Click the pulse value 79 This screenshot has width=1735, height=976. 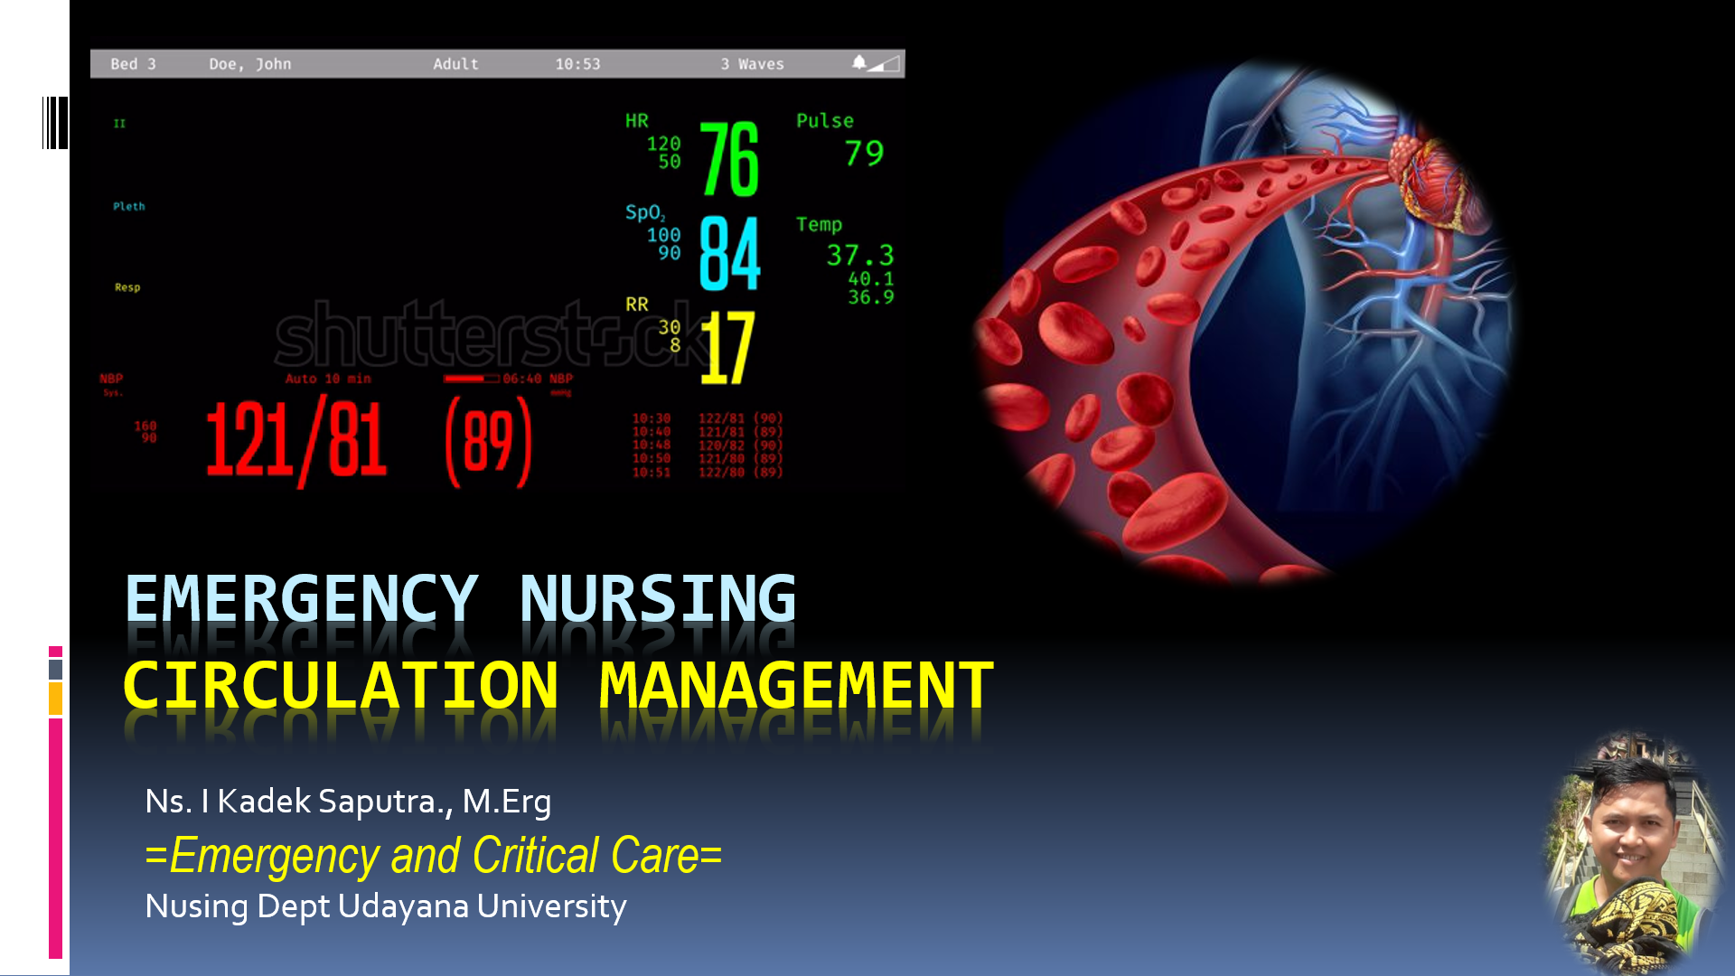click(x=864, y=154)
